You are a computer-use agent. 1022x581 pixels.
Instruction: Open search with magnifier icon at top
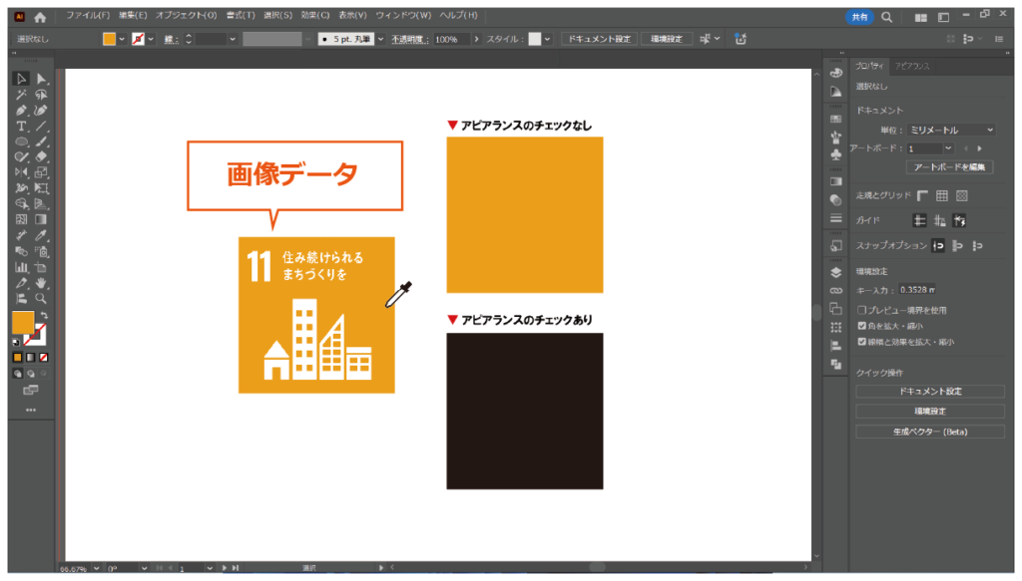(x=887, y=18)
